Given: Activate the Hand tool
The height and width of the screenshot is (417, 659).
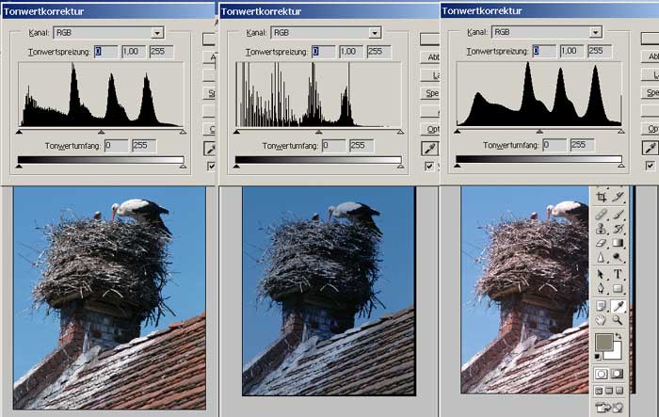Looking at the screenshot, I should tap(601, 320).
